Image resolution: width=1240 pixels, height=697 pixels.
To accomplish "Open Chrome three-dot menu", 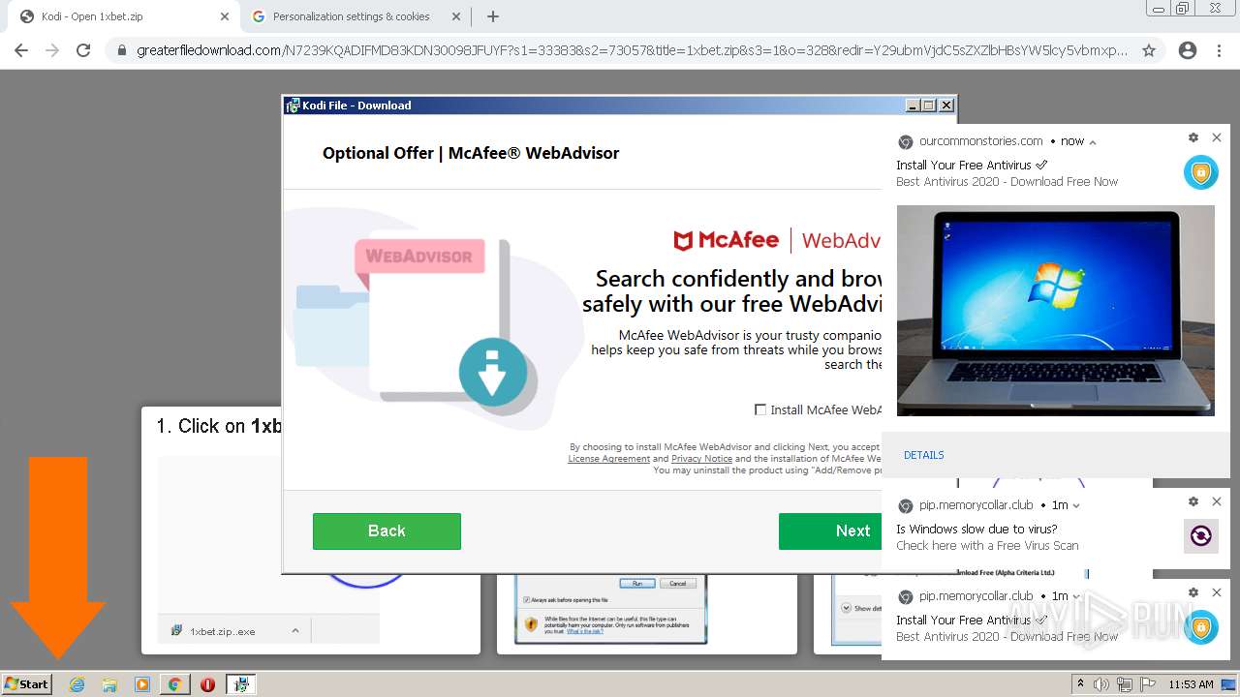I will pos(1219,50).
